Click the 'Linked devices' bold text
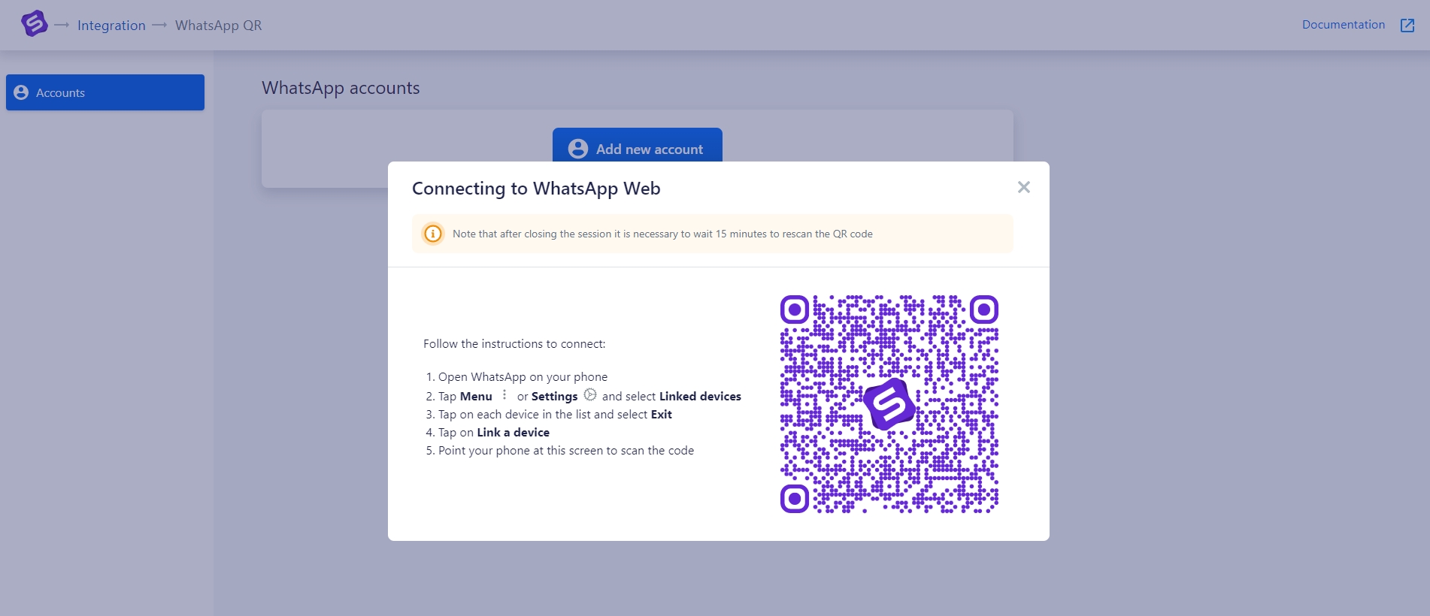Image resolution: width=1430 pixels, height=616 pixels. coord(700,397)
